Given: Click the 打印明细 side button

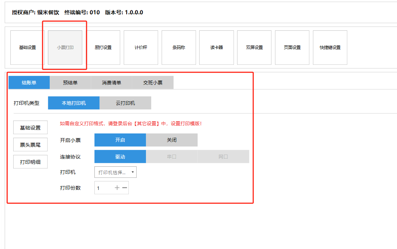Looking at the screenshot, I should click(30, 162).
